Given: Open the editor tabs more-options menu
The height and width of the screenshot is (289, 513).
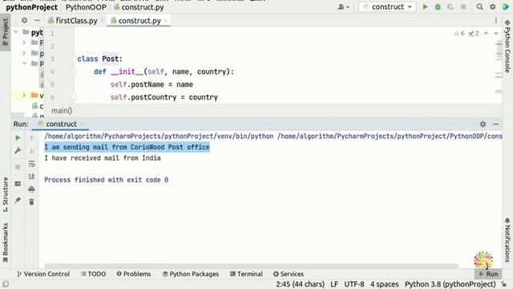Looking at the screenshot, I should pos(496,20).
